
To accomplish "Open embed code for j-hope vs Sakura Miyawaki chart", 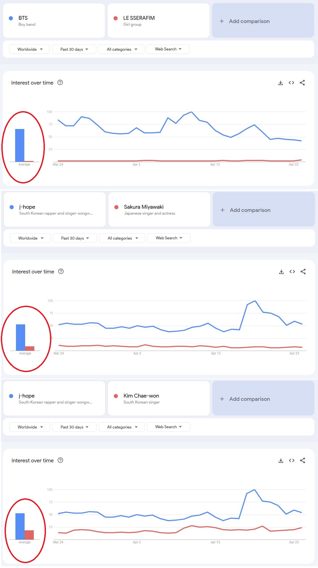I will pos(292,272).
